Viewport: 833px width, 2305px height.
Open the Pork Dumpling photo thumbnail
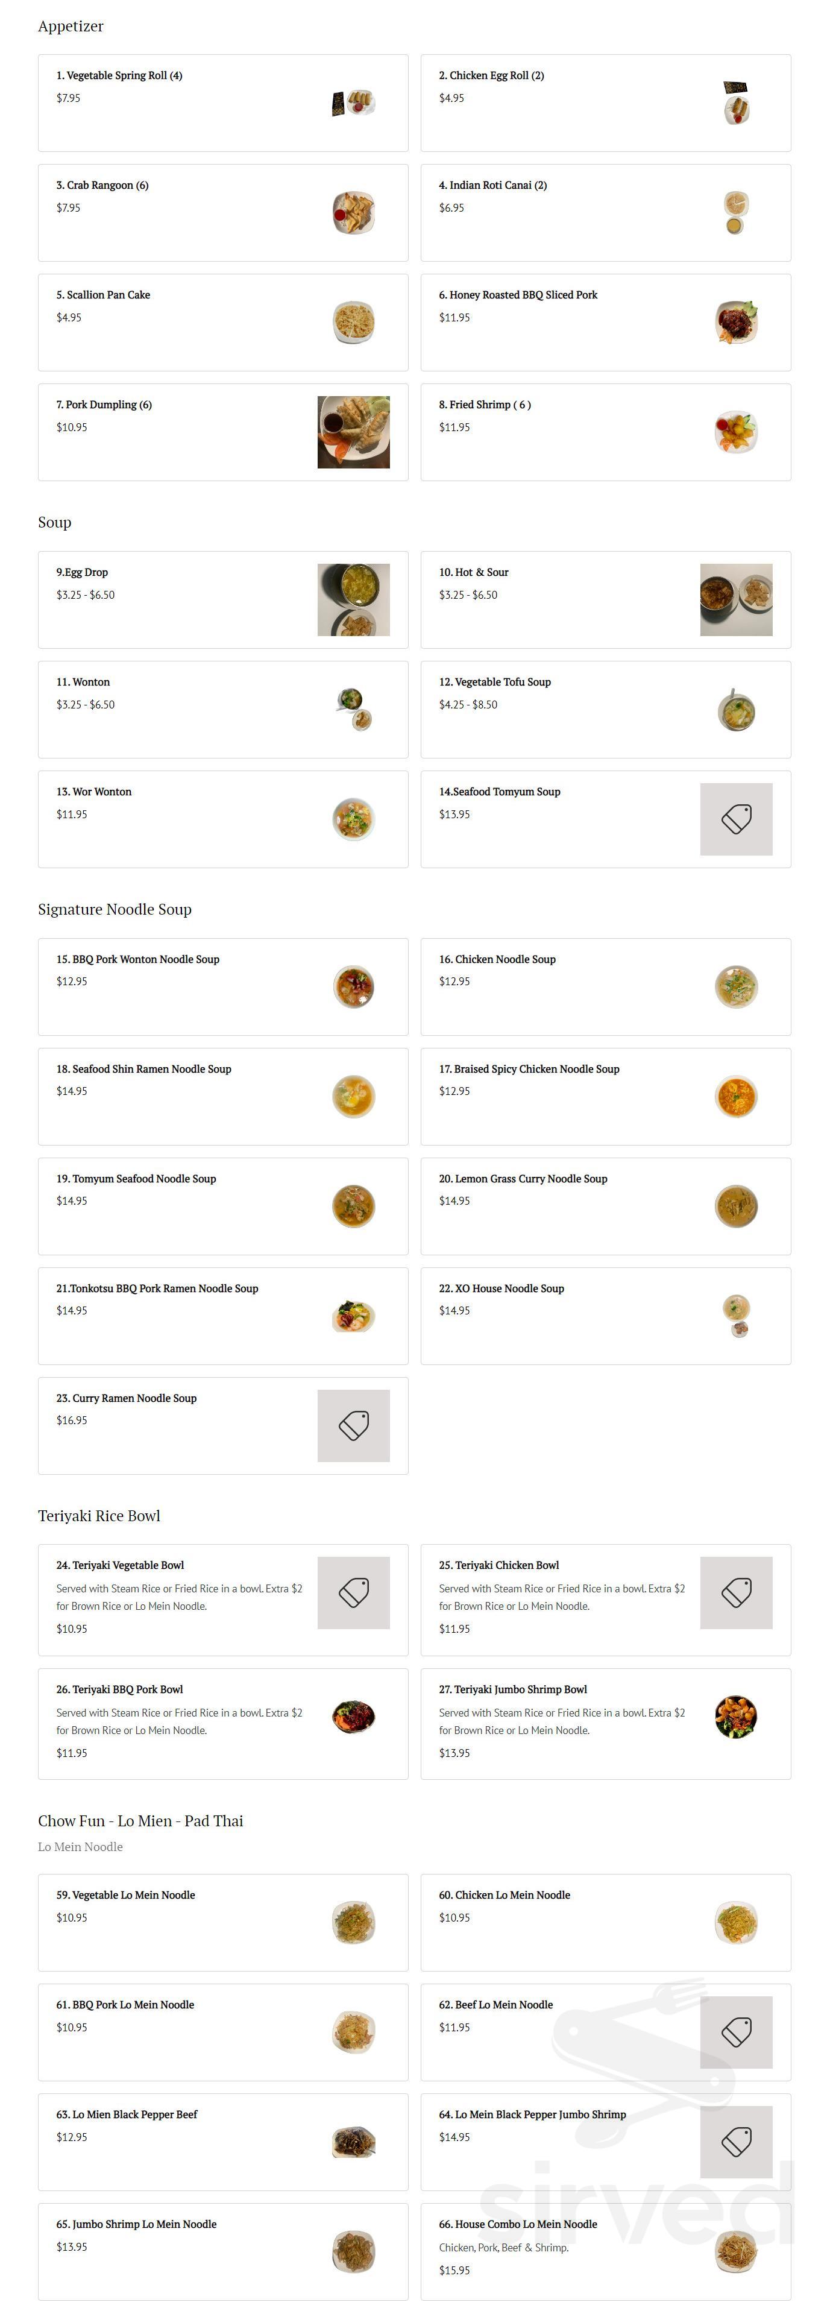pos(353,432)
